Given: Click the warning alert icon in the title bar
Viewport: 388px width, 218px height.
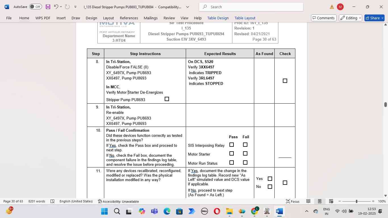Looking at the screenshot, I should 332,7.
